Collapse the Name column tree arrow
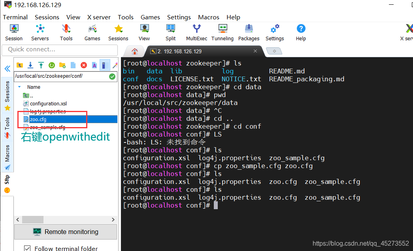The image size is (413, 251). point(19,87)
